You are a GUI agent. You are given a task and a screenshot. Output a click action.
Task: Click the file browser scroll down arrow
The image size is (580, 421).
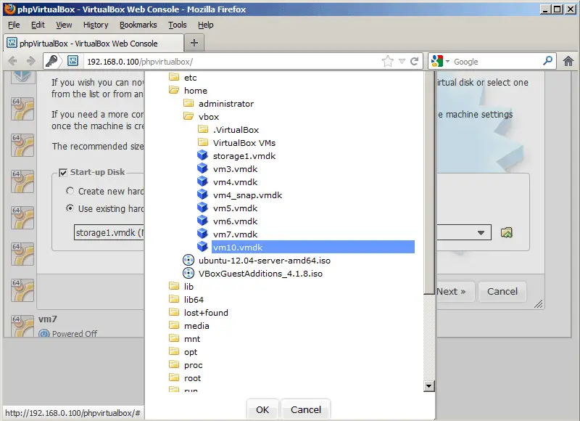coord(428,386)
